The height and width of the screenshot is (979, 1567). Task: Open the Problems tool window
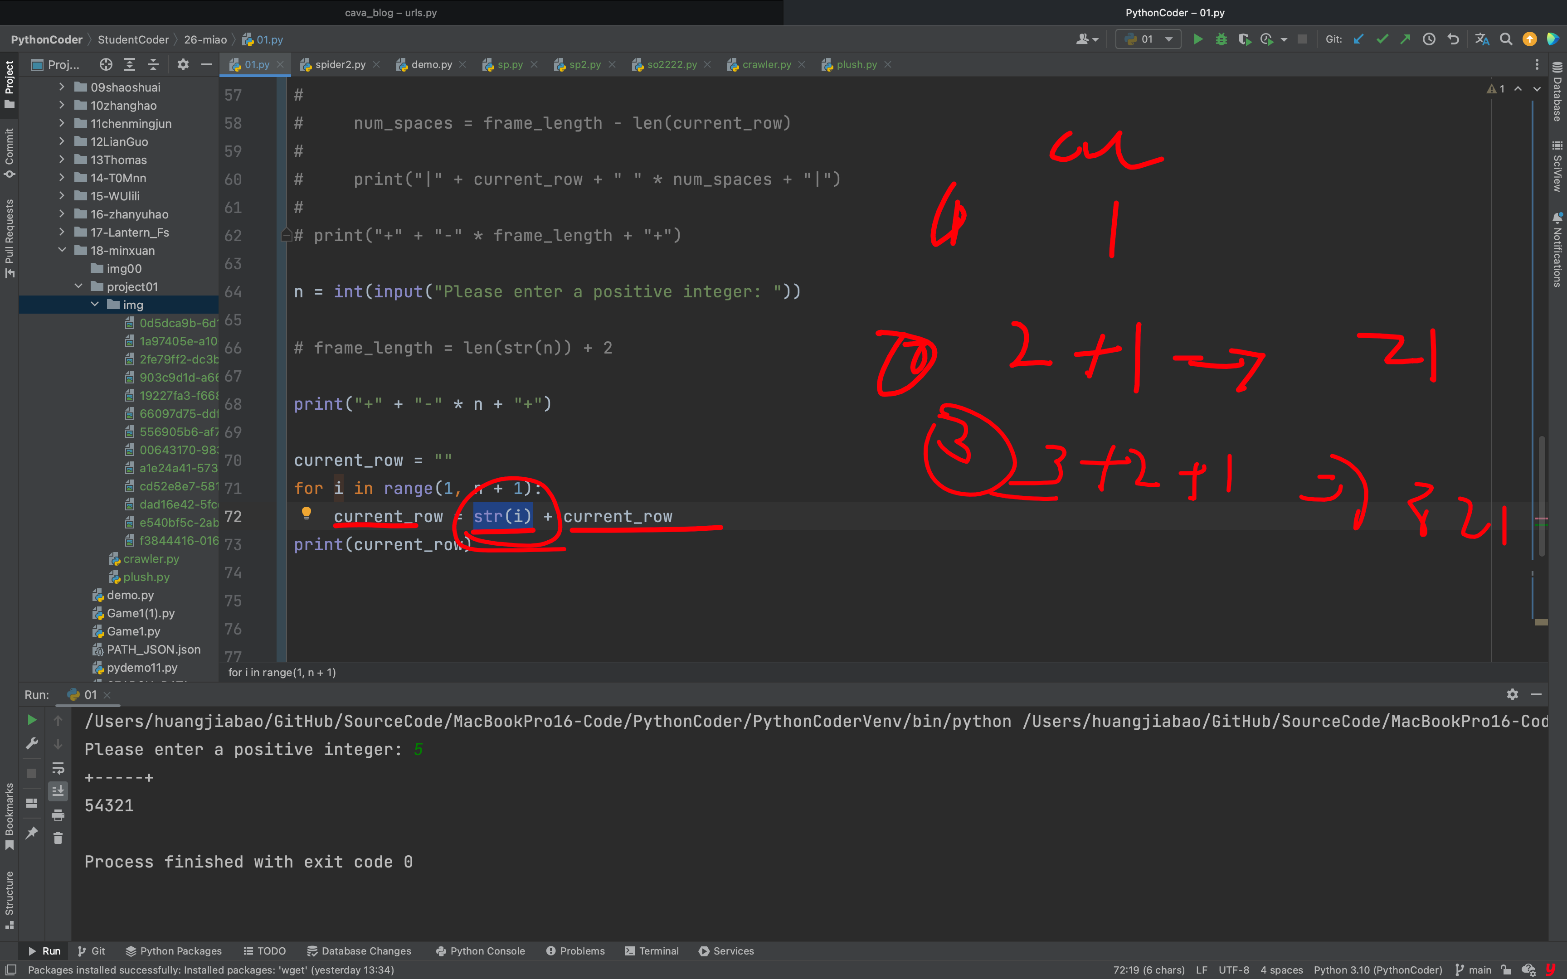575,950
